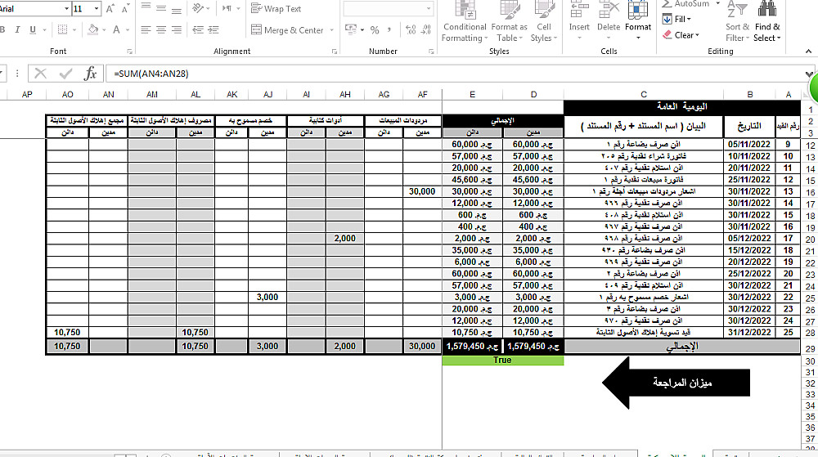Expand the Underline style arrow
This screenshot has width=818, height=457.
(44, 29)
